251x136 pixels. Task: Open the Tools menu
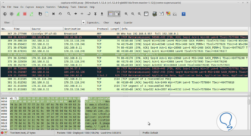(x=73, y=7)
